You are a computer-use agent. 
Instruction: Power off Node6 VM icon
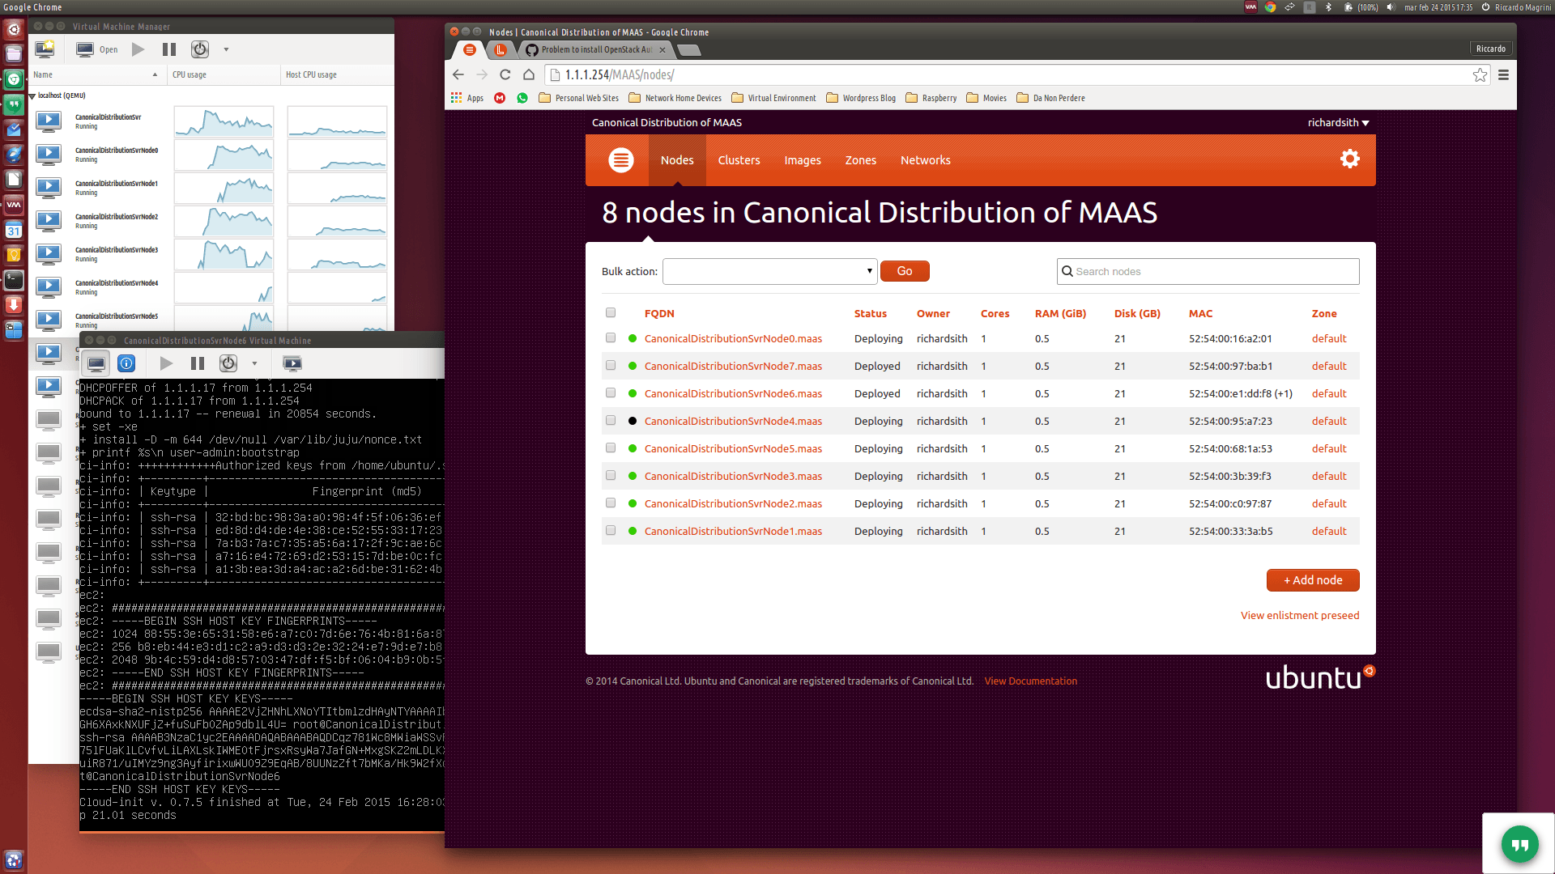(x=228, y=363)
